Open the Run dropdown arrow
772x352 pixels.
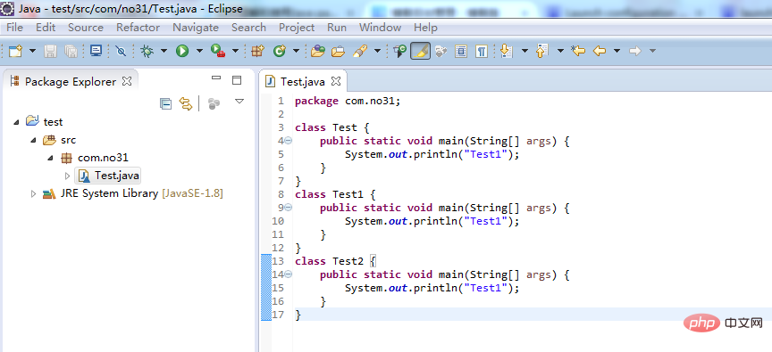[x=199, y=51]
